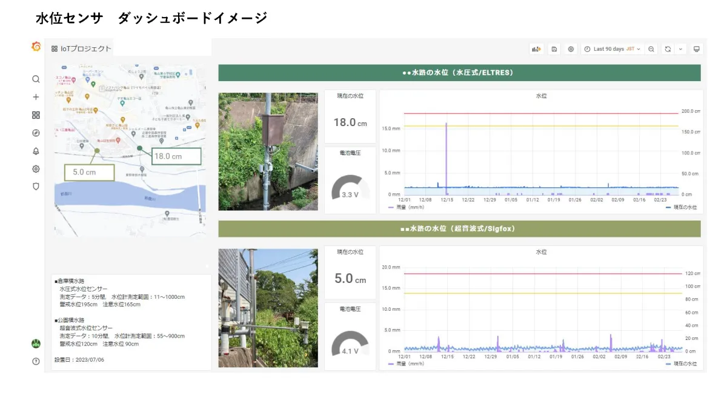This screenshot has width=727, height=409.
Task: Click the Grafana logo home icon
Action: 36,47
